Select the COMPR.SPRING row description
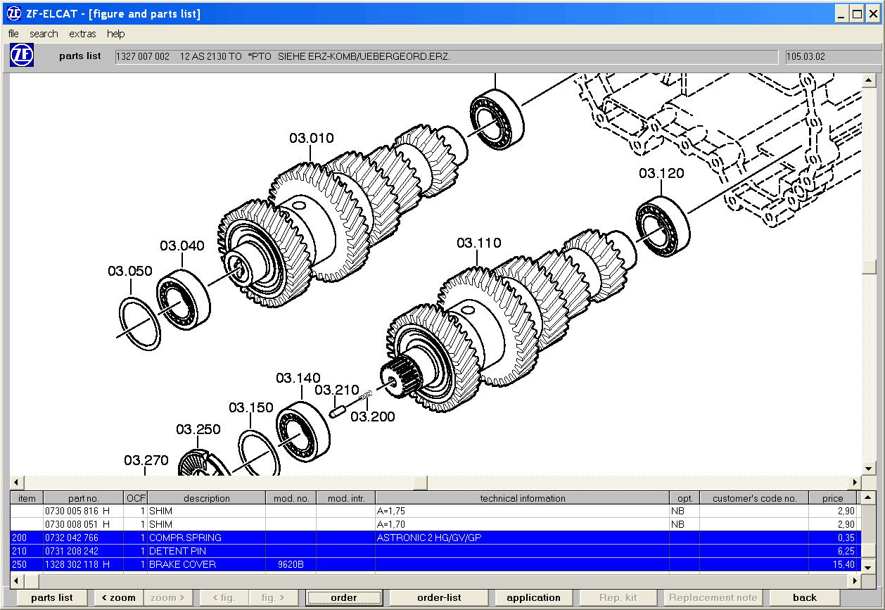 (x=185, y=538)
